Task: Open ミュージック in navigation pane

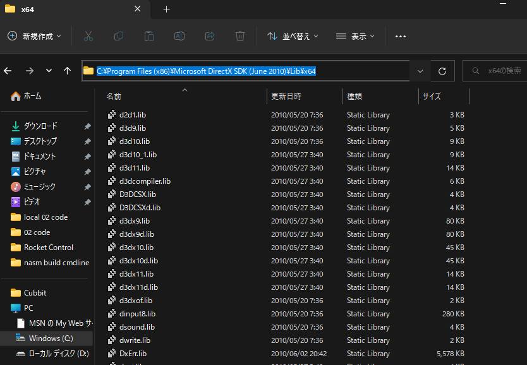Action: pos(40,186)
